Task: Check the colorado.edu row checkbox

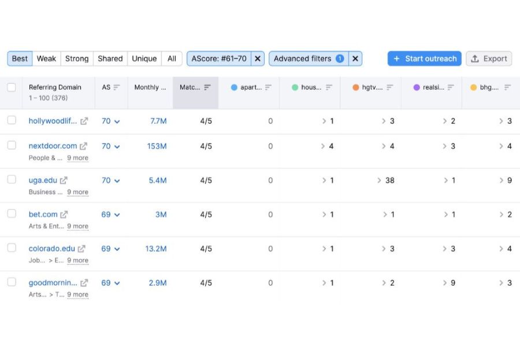Action: click(x=12, y=248)
